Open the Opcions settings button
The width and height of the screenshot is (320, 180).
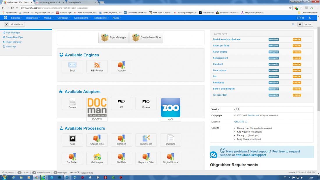(305, 24)
